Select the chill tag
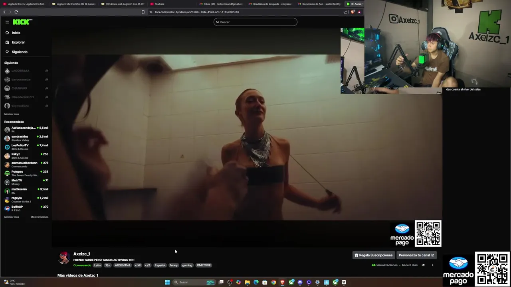This screenshot has height=287, width=511. [138, 265]
